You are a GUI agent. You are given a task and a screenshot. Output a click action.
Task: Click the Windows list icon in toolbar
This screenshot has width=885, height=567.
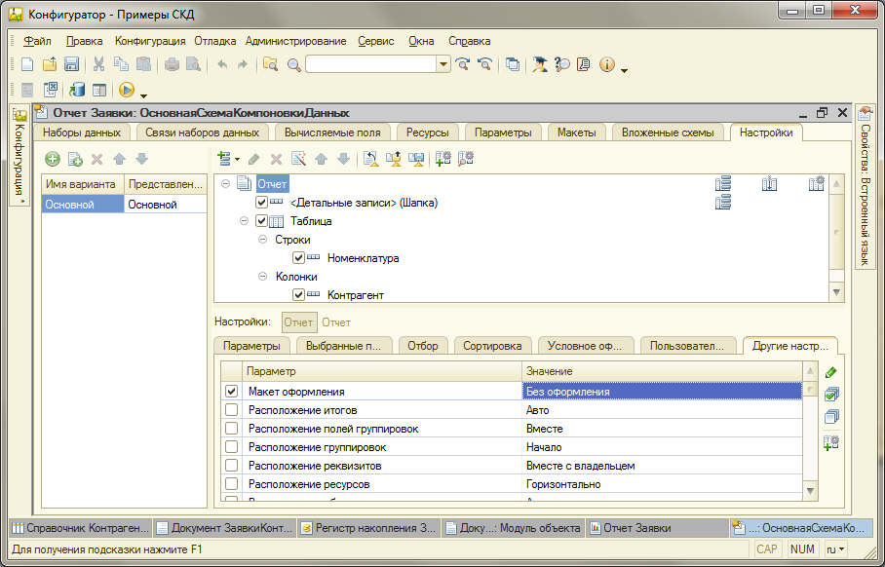click(x=513, y=64)
